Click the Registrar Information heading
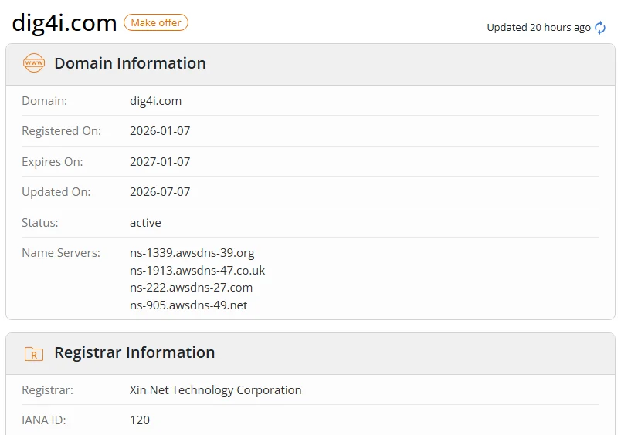This screenshot has width=621, height=435. [134, 352]
